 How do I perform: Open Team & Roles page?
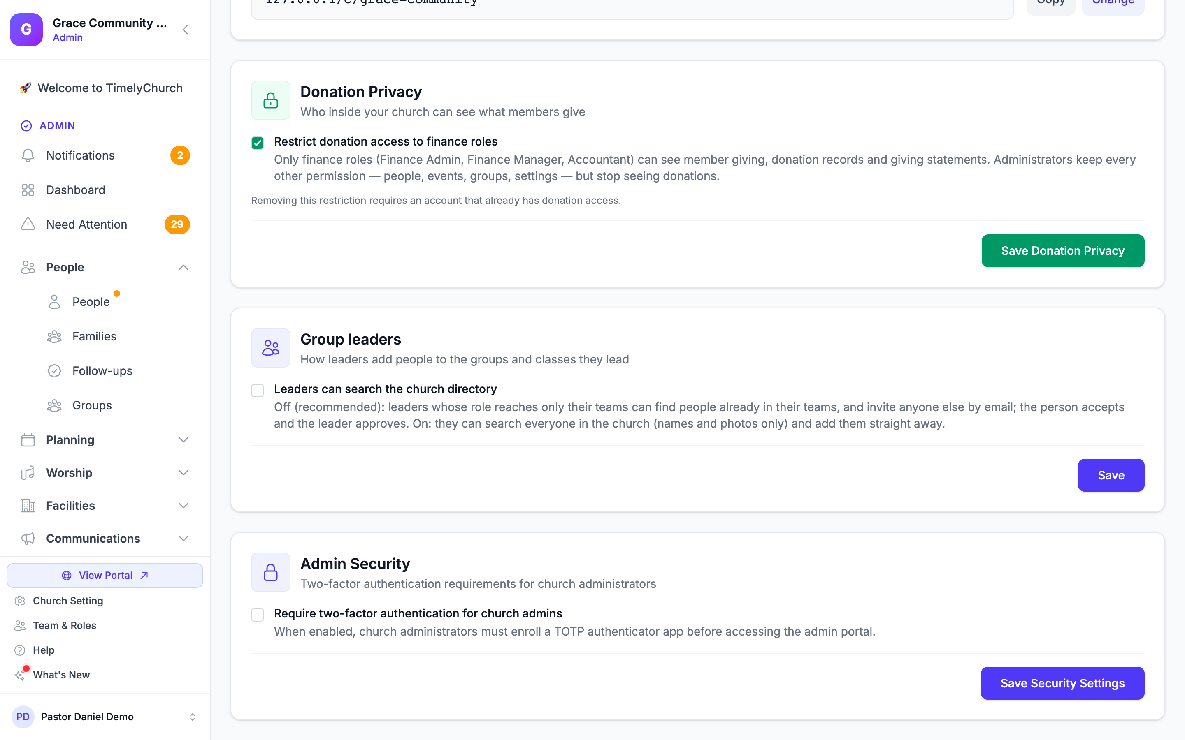[65, 625]
